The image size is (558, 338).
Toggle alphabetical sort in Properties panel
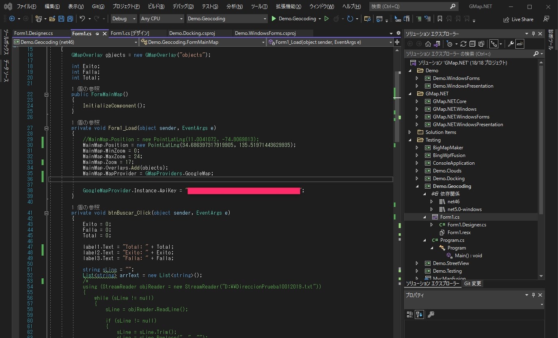(420, 314)
